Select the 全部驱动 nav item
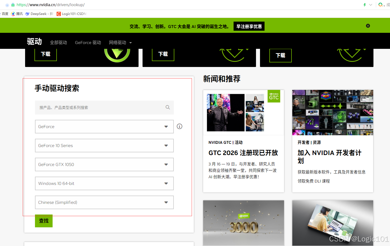The width and height of the screenshot is (390, 246). [58, 43]
